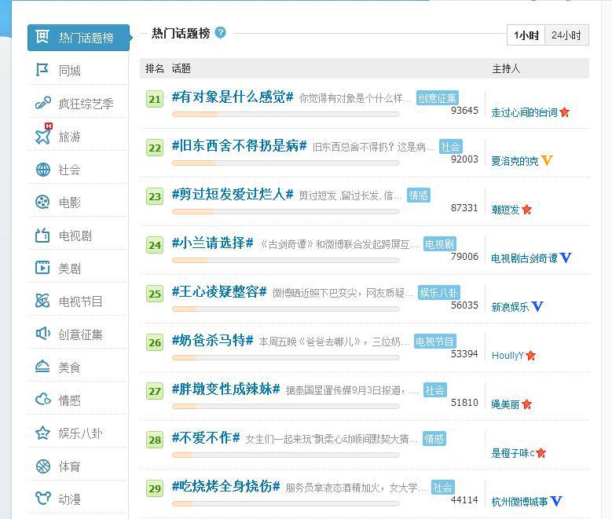This screenshot has height=519, width=612.
Task: Click the 同城 flag icon
Action: (42, 70)
